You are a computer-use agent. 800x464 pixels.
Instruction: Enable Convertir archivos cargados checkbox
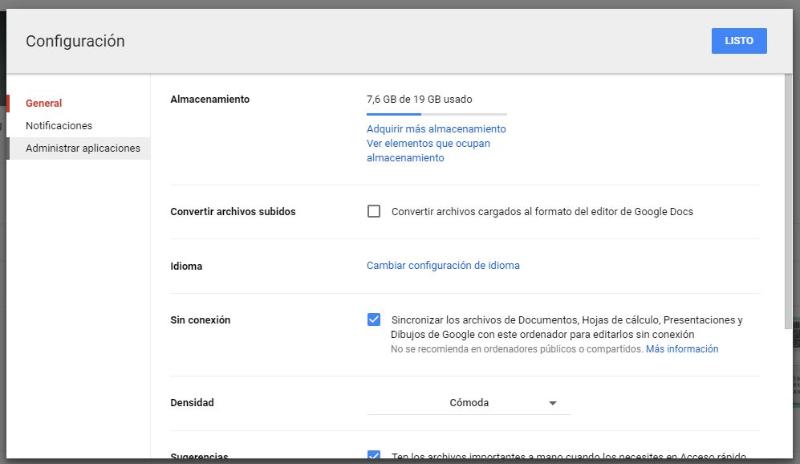click(x=374, y=210)
